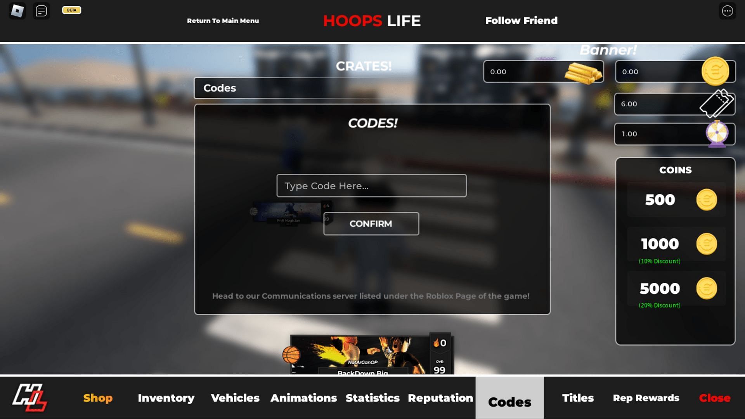Select the Shop tab in bottom nav
The image size is (745, 419).
coord(97,398)
